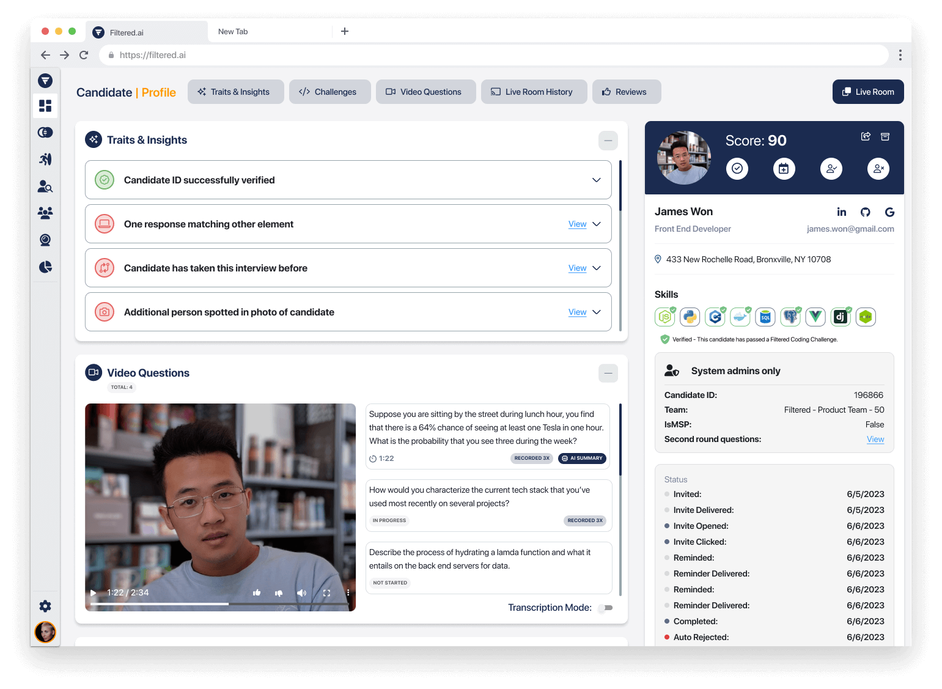Screen dimensions: 942x689
Task: Click the thumbs up icon on video
Action: [257, 592]
